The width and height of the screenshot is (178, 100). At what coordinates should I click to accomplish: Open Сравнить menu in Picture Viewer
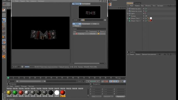click(x=33, y=1)
